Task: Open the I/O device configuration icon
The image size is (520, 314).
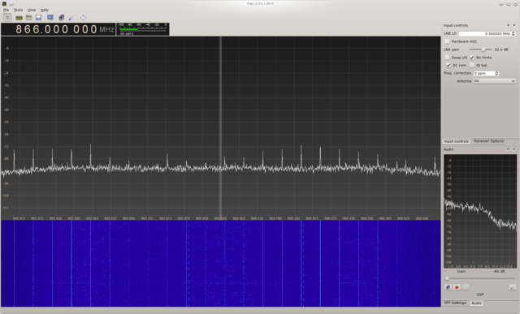Action: (19, 18)
